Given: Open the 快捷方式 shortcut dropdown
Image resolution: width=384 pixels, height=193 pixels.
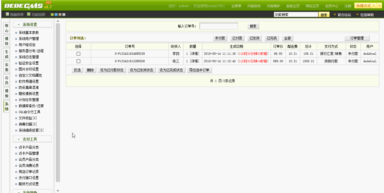Looking at the screenshot, I should coord(364,5).
